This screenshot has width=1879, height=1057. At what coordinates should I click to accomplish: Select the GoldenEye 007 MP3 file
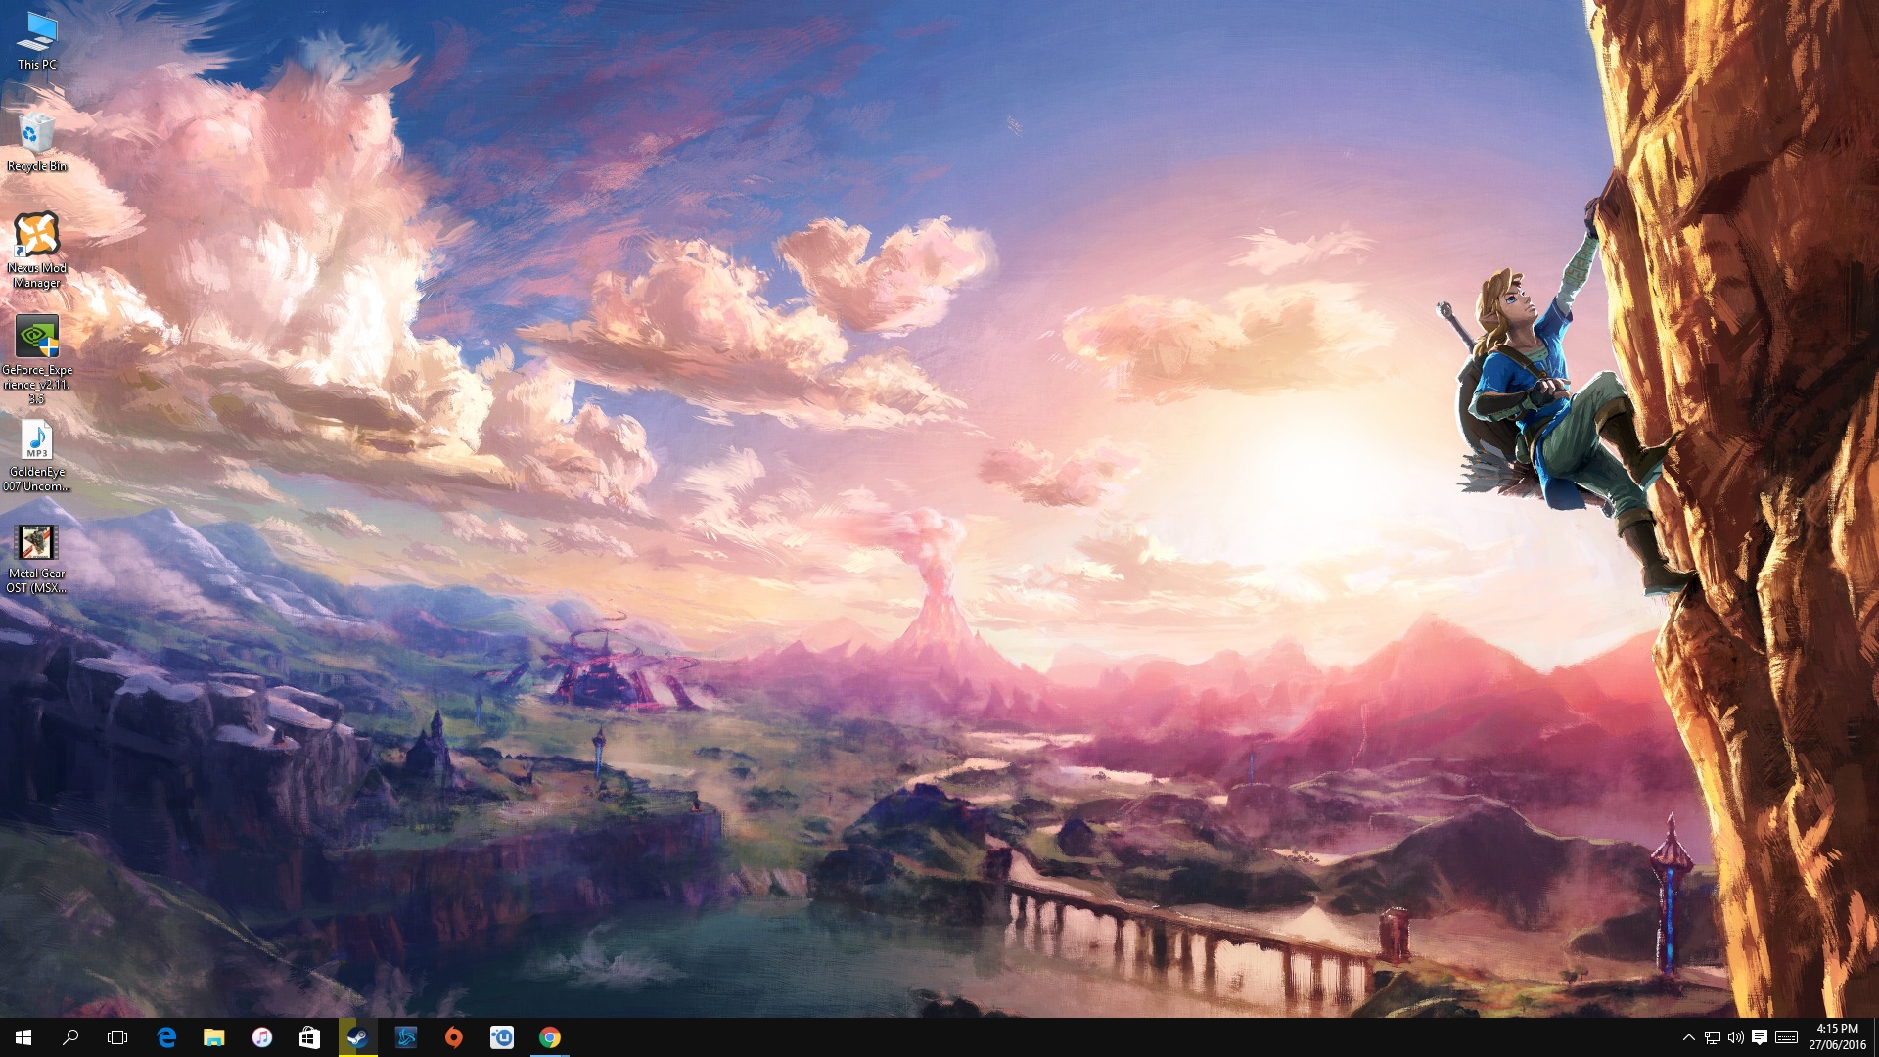coord(37,457)
